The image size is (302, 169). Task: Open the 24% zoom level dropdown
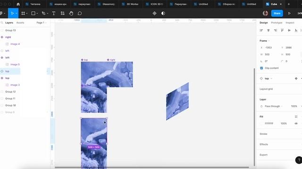(x=300, y=13)
